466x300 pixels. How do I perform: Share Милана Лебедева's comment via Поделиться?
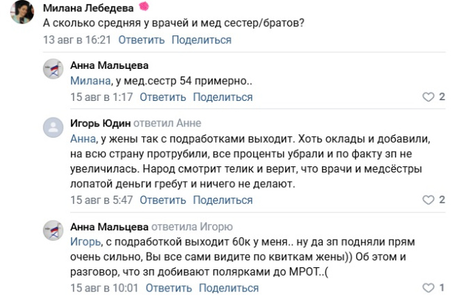(x=202, y=40)
